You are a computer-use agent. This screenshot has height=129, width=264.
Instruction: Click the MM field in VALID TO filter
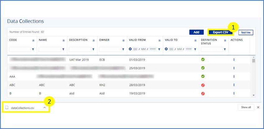click(x=180, y=49)
